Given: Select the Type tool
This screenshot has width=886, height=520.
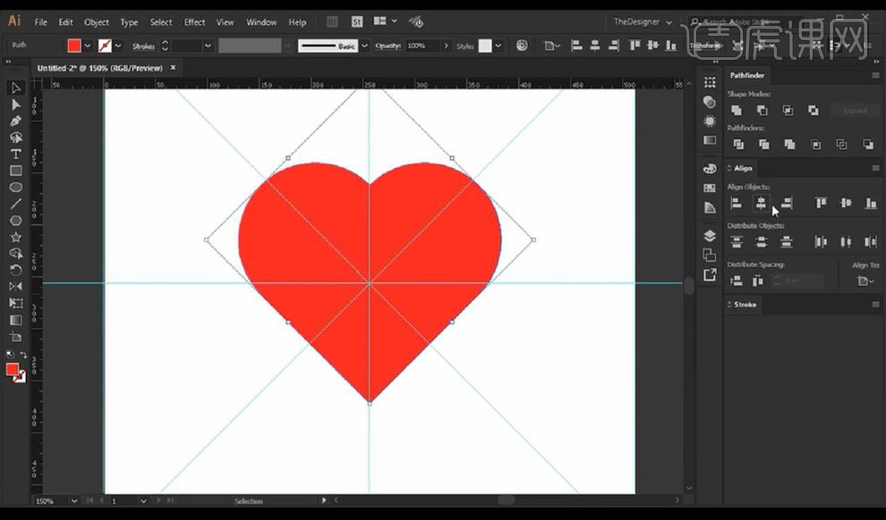Looking at the screenshot, I should click(16, 154).
